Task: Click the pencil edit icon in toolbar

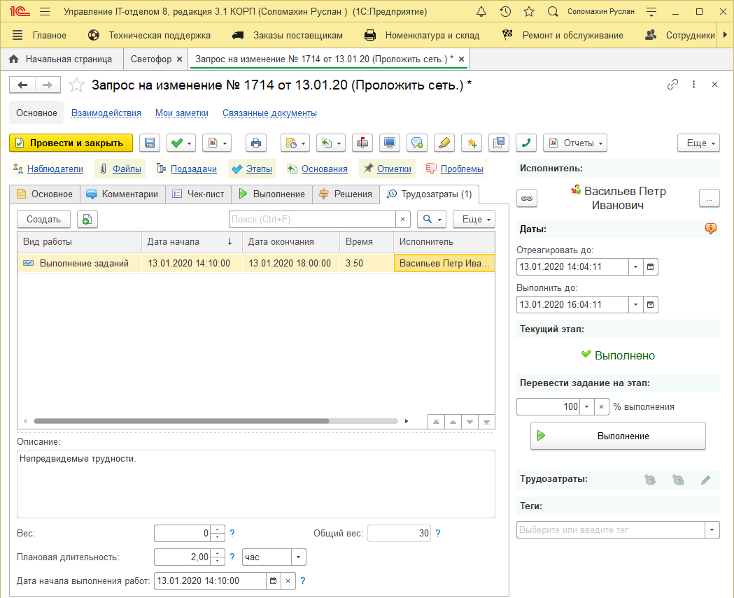Action: click(x=444, y=143)
